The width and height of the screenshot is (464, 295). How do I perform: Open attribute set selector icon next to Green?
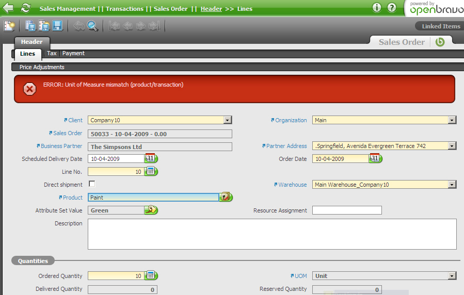pyautogui.click(x=151, y=210)
